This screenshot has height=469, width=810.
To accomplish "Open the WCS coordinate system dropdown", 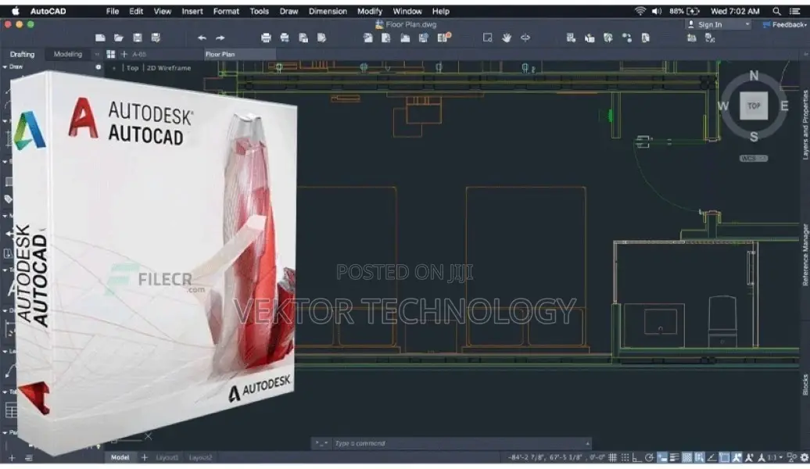I will click(x=754, y=158).
